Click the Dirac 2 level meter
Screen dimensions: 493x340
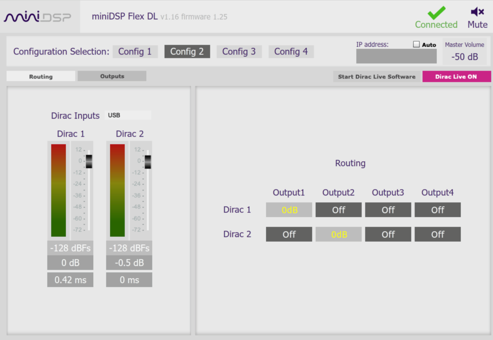click(x=117, y=190)
